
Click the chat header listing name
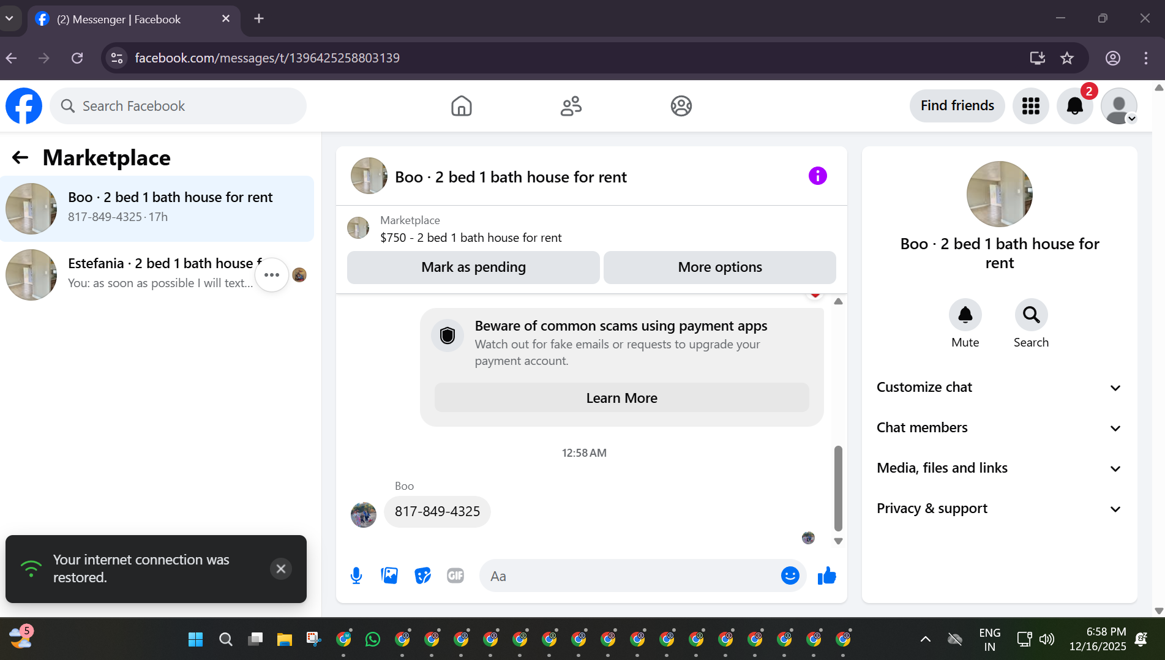(511, 177)
